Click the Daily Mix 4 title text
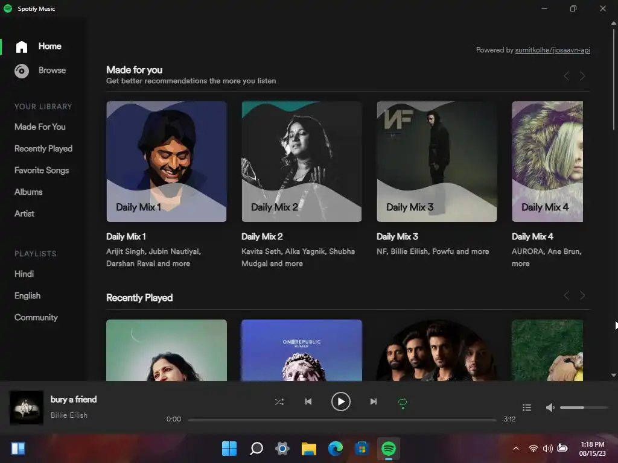Screen dimensions: 618x463 pyautogui.click(x=532, y=236)
